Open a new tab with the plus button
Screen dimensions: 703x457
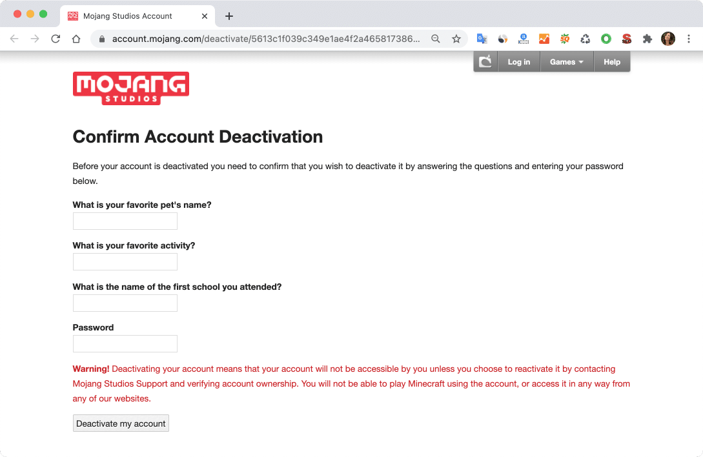229,16
